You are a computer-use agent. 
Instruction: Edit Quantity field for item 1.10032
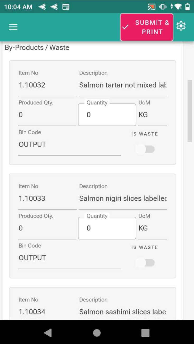click(107, 115)
